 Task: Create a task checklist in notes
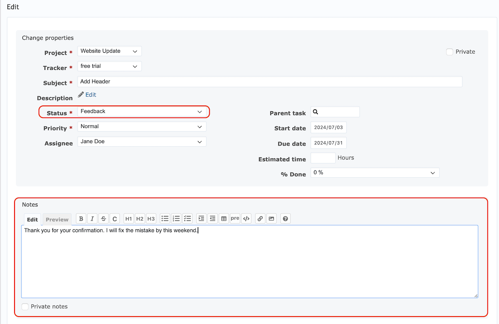click(188, 218)
